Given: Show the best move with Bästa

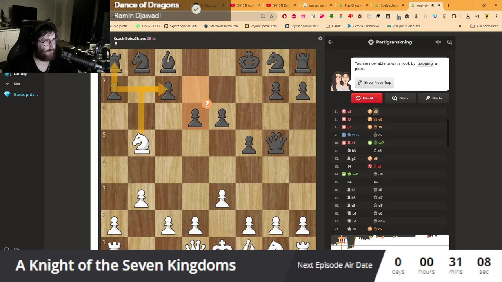Looking at the screenshot, I should 400,98.
